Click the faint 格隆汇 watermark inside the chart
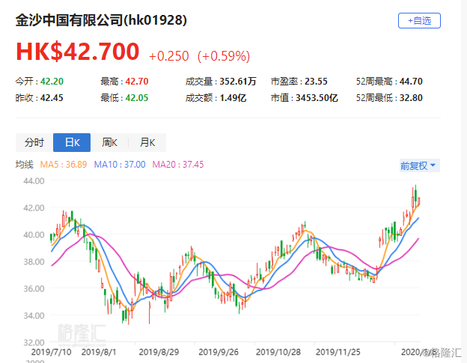Screen dimensions: 467x363 (82, 330)
